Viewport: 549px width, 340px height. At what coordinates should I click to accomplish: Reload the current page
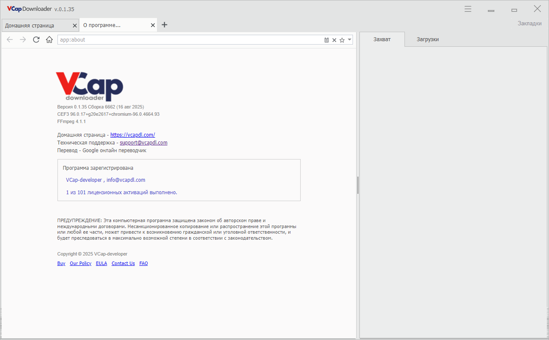click(x=36, y=40)
